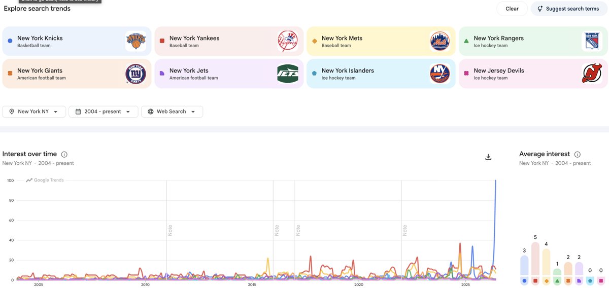Select the New Jersey Devils term card
Image resolution: width=609 pixels, height=288 pixels.
(x=533, y=74)
